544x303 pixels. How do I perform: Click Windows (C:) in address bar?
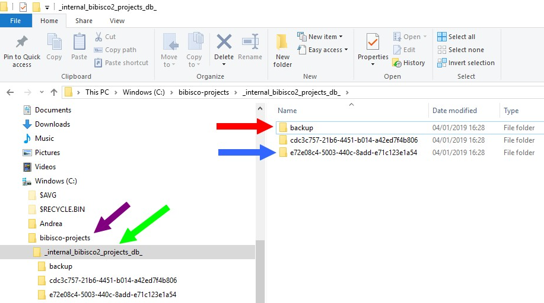tap(144, 92)
